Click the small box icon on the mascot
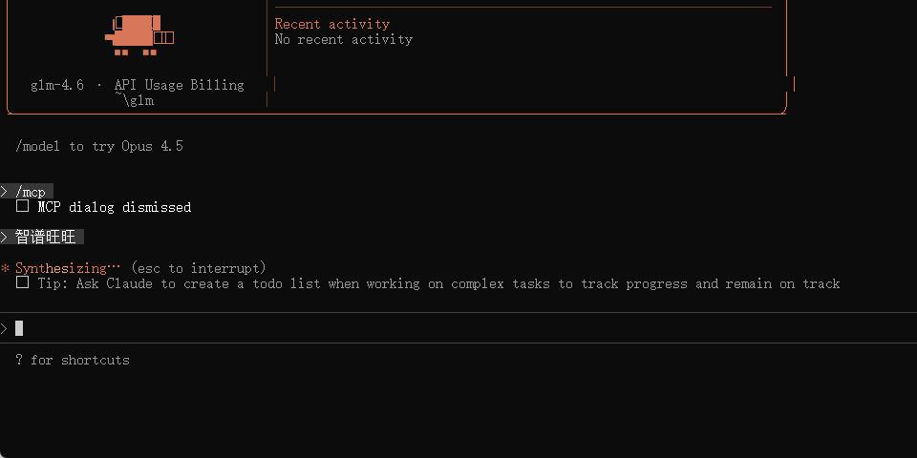 pyautogui.click(x=164, y=37)
